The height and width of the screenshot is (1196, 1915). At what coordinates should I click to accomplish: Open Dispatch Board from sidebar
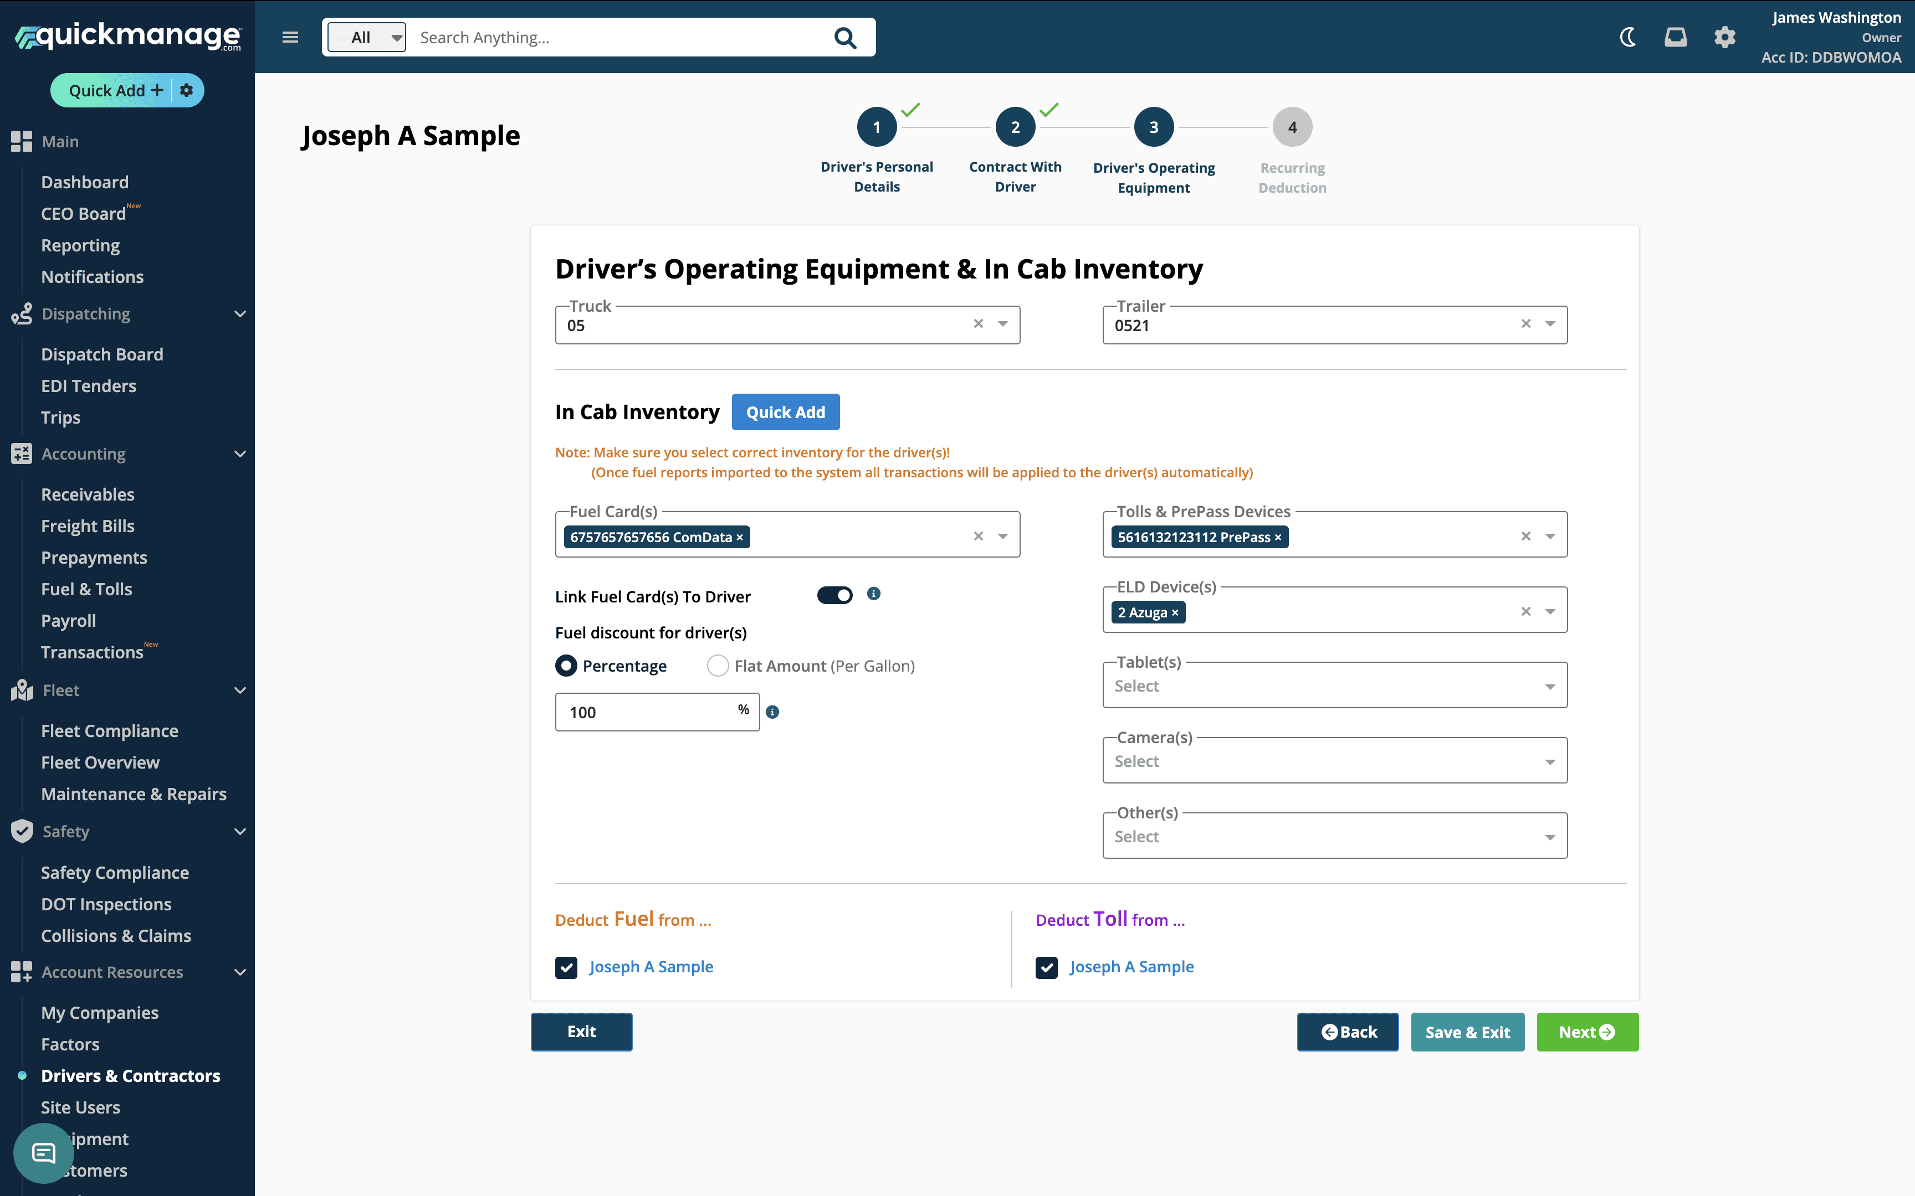pos(102,354)
